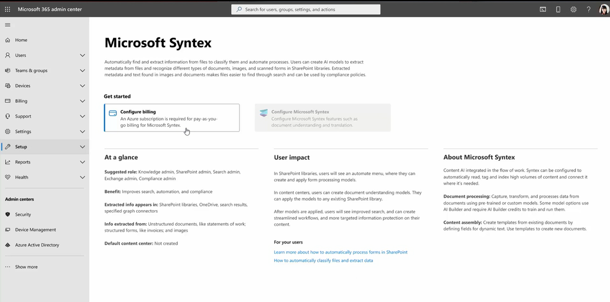Open the app launcher waffle icon
610x302 pixels.
pos(7,9)
